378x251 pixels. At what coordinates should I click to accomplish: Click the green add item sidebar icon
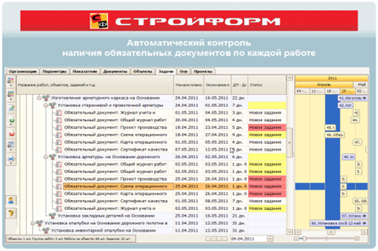coord(12,120)
